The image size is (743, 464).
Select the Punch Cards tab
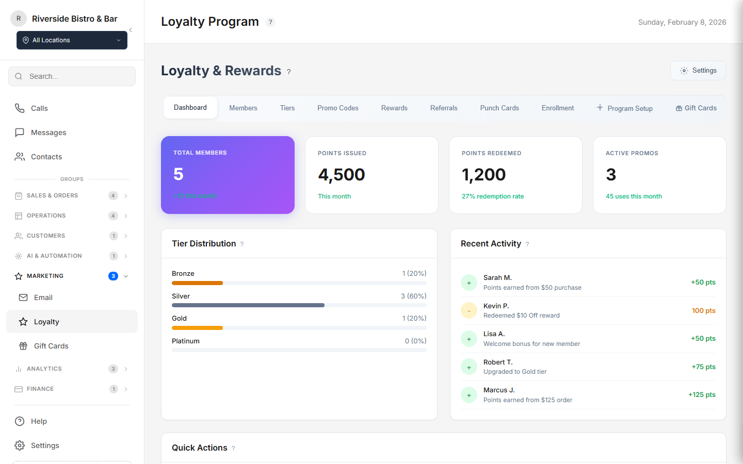pos(499,108)
